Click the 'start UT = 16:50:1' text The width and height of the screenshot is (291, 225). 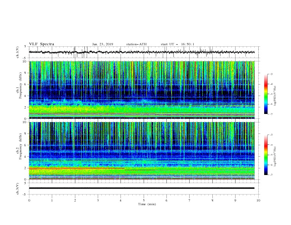pos(177,44)
